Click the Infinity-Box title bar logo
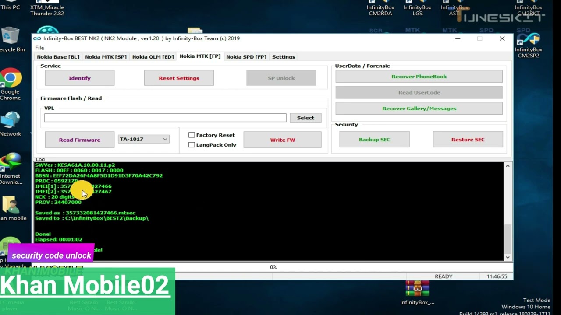 pyautogui.click(x=37, y=38)
